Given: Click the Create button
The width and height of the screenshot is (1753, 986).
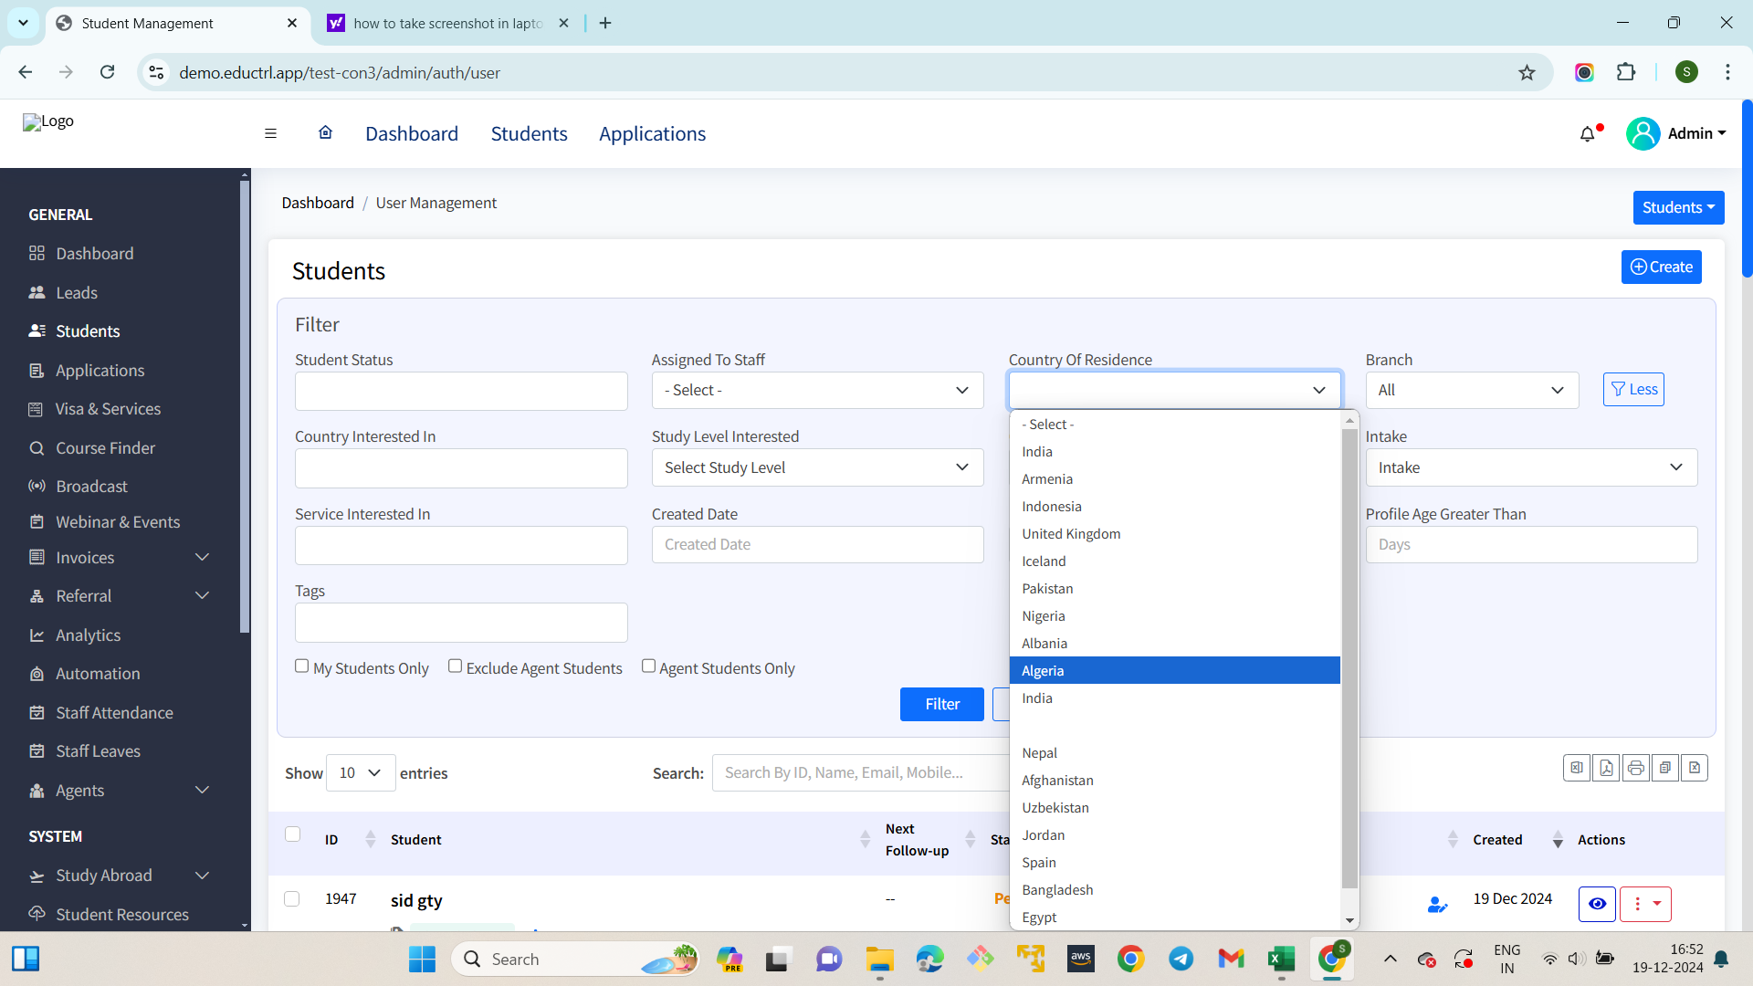Looking at the screenshot, I should click(x=1661, y=267).
